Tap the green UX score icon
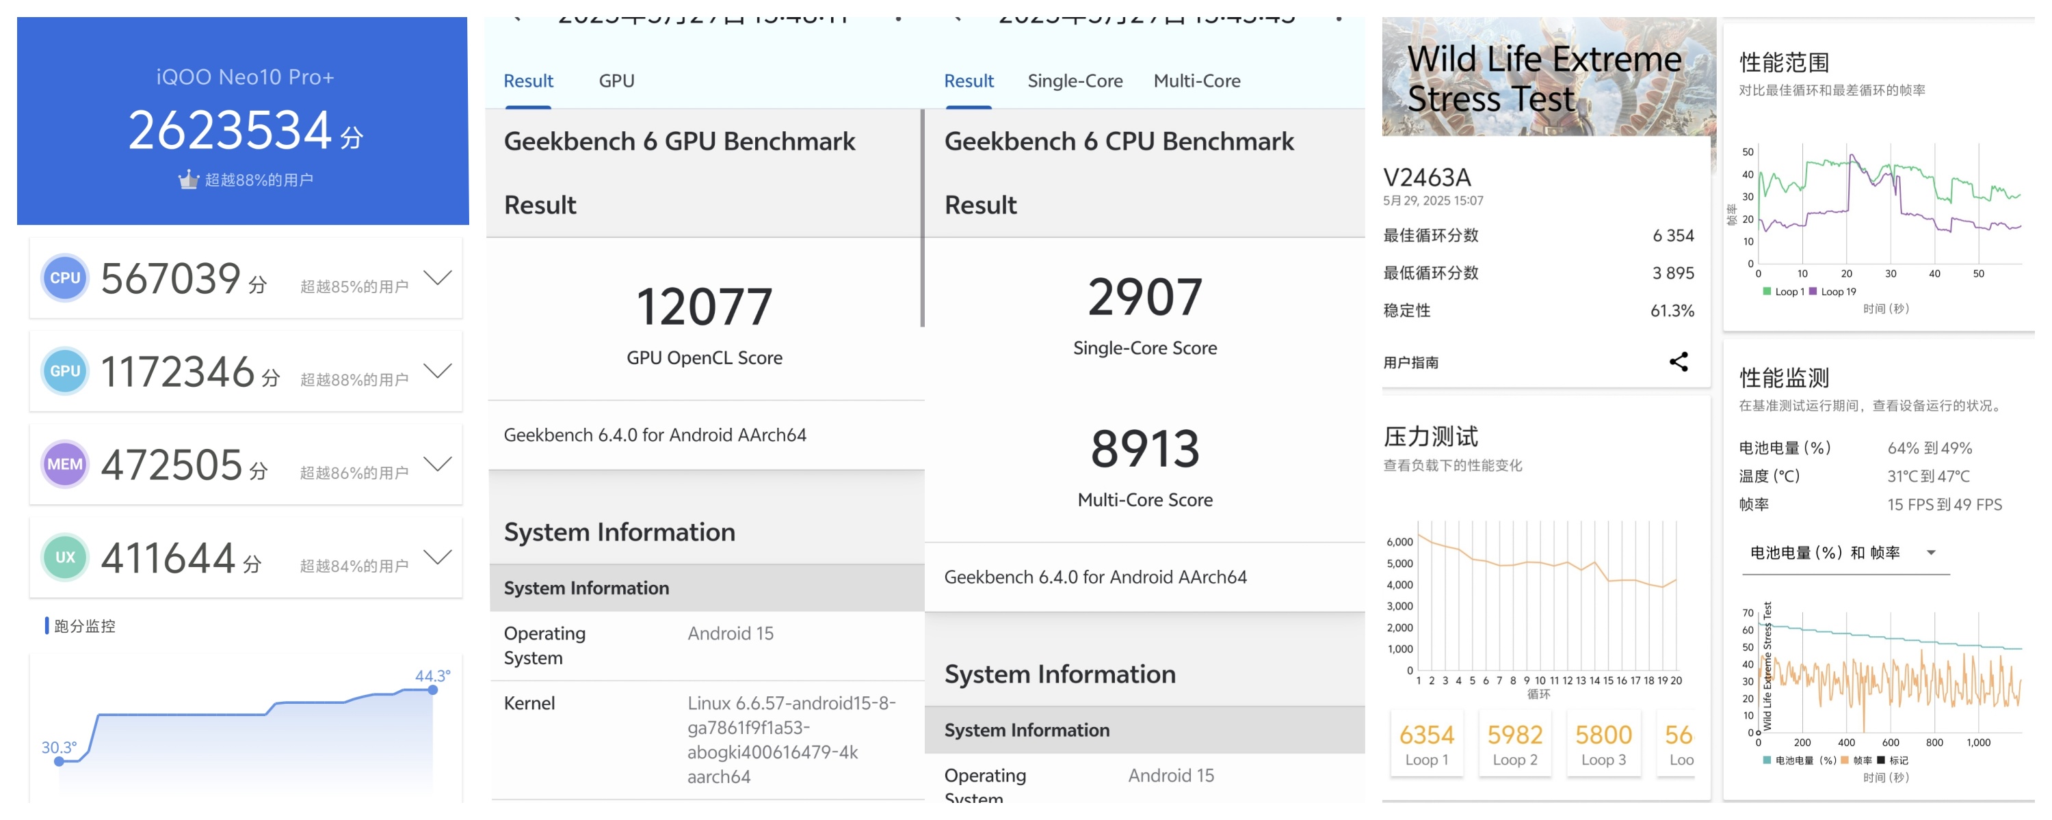Screen dimensions: 2052x820 click(x=65, y=558)
